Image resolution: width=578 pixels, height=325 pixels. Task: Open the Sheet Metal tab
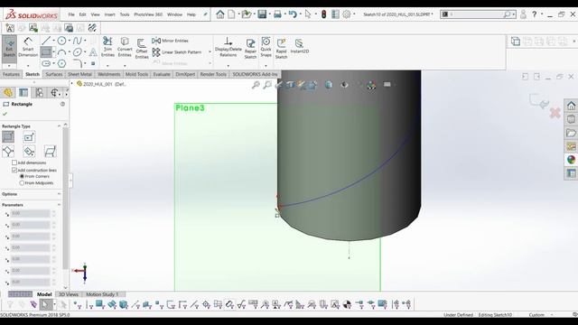pyautogui.click(x=79, y=74)
